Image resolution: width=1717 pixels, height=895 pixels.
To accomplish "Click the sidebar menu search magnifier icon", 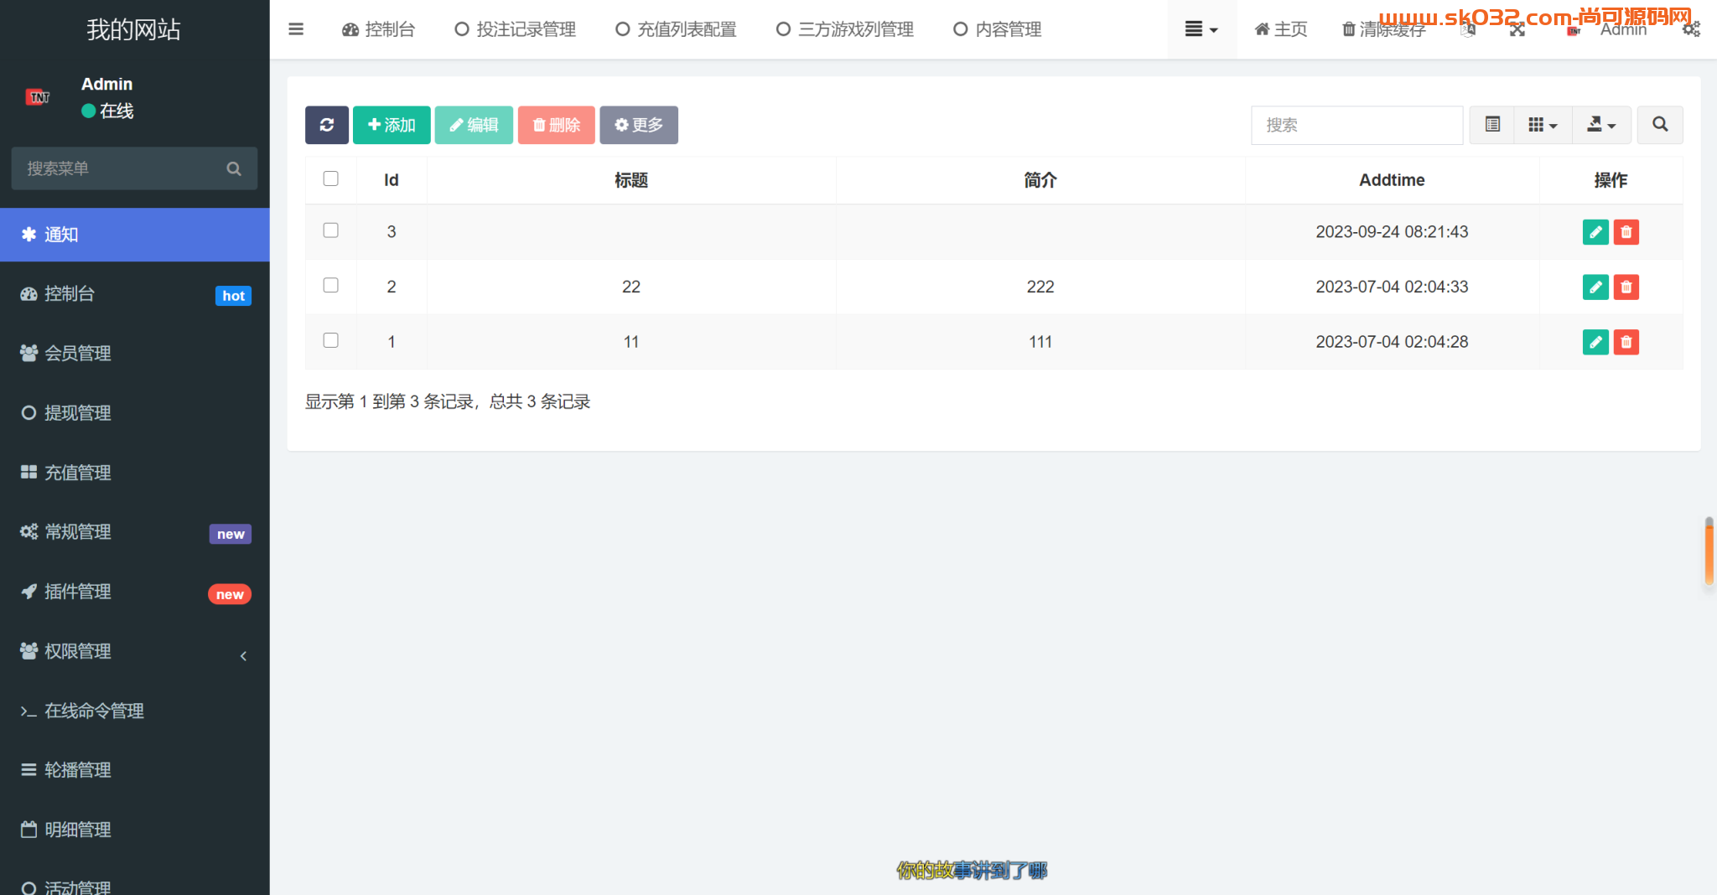I will coord(234,168).
